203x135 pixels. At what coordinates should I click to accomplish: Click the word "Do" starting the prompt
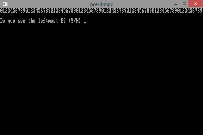(x=3, y=21)
